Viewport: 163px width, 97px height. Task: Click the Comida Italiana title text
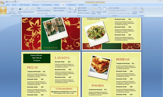[50, 47]
